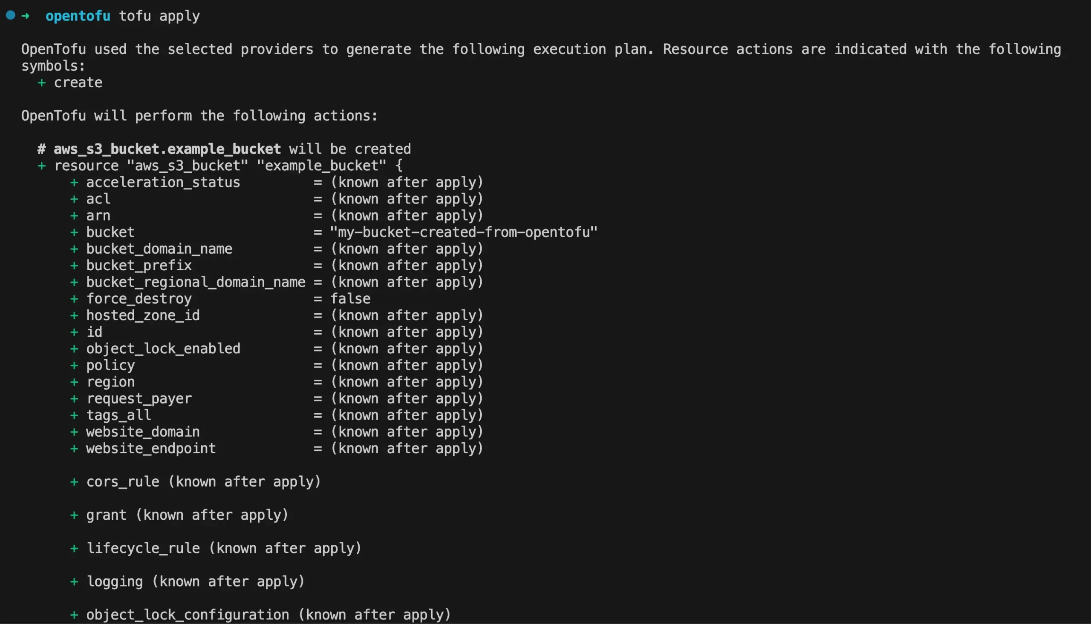Click the false value of force_destroy
Screen dimensions: 1091x624
pyautogui.click(x=350, y=299)
